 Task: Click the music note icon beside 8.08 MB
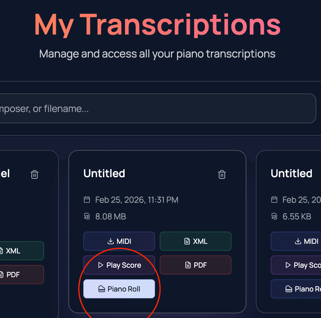tap(87, 216)
